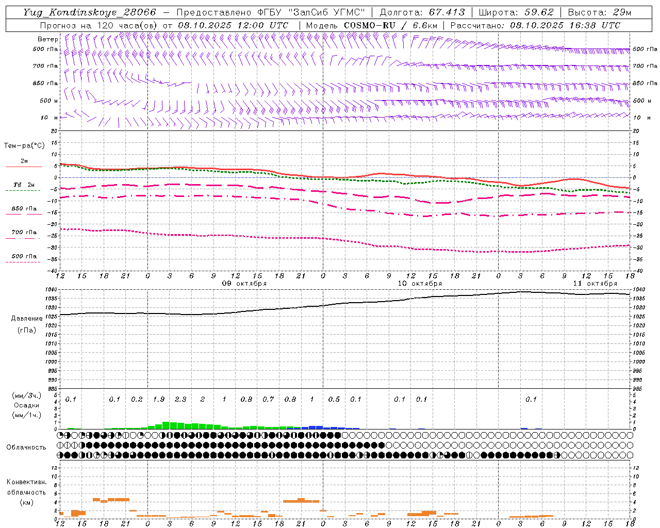
Task: Click the 700 гПа temperature legend entry
Action: pos(24,233)
